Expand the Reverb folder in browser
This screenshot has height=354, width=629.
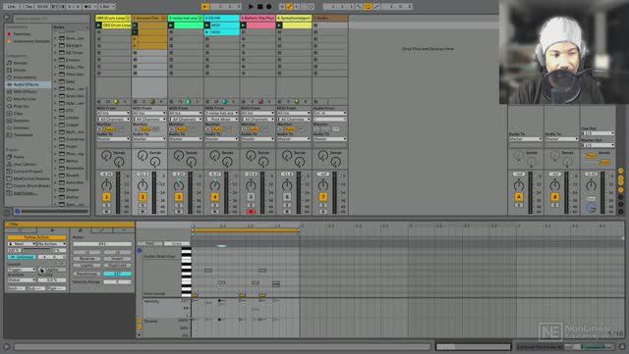click(55, 176)
